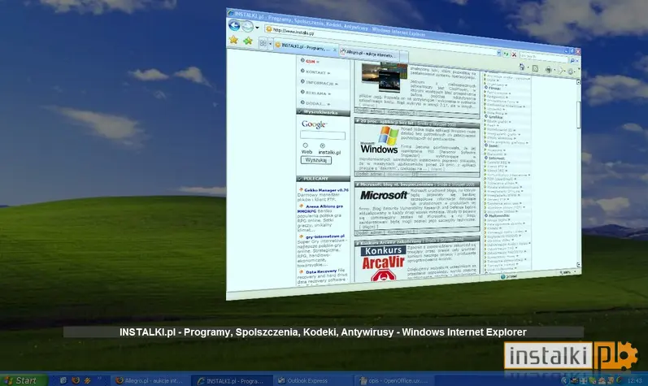Viewport: 648px width, 386px height.
Task: Open the Windows Start button
Action: [24, 380]
